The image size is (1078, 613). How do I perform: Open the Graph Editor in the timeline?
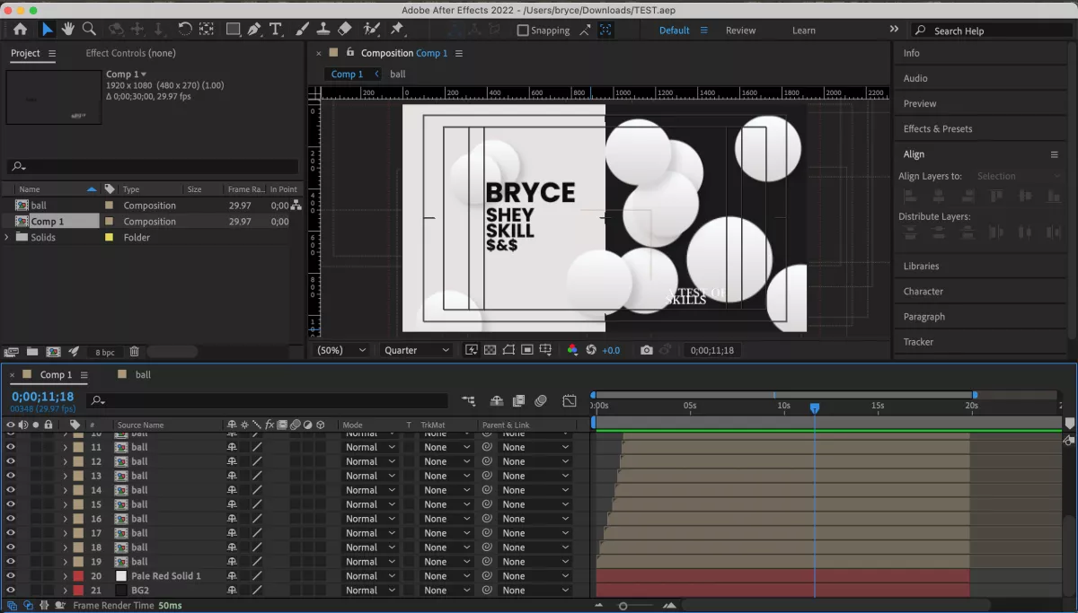pyautogui.click(x=570, y=400)
